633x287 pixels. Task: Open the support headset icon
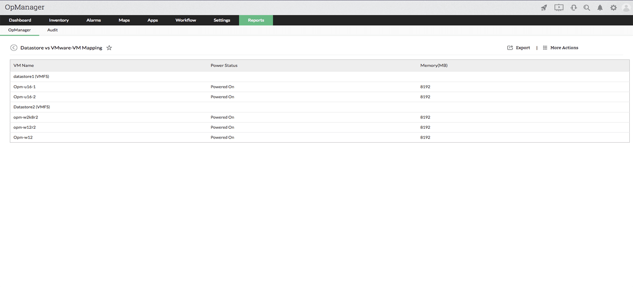pyautogui.click(x=573, y=7)
